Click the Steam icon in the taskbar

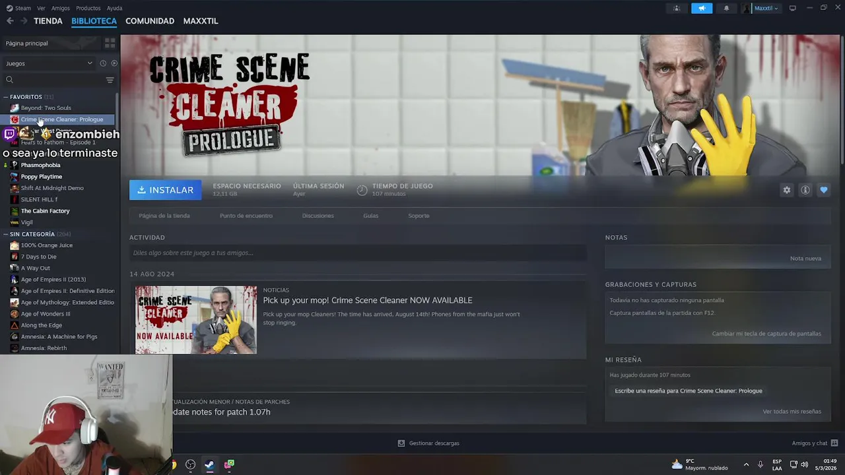click(x=209, y=464)
